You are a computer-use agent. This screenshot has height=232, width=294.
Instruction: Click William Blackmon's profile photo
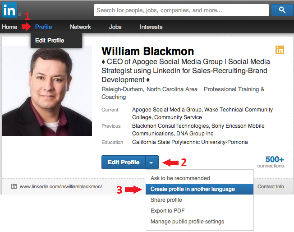[x=47, y=91]
